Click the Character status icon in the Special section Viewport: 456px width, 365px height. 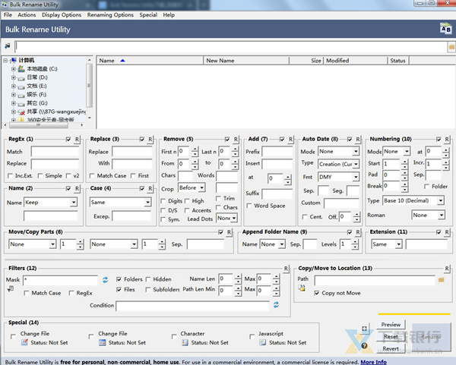[185, 342]
